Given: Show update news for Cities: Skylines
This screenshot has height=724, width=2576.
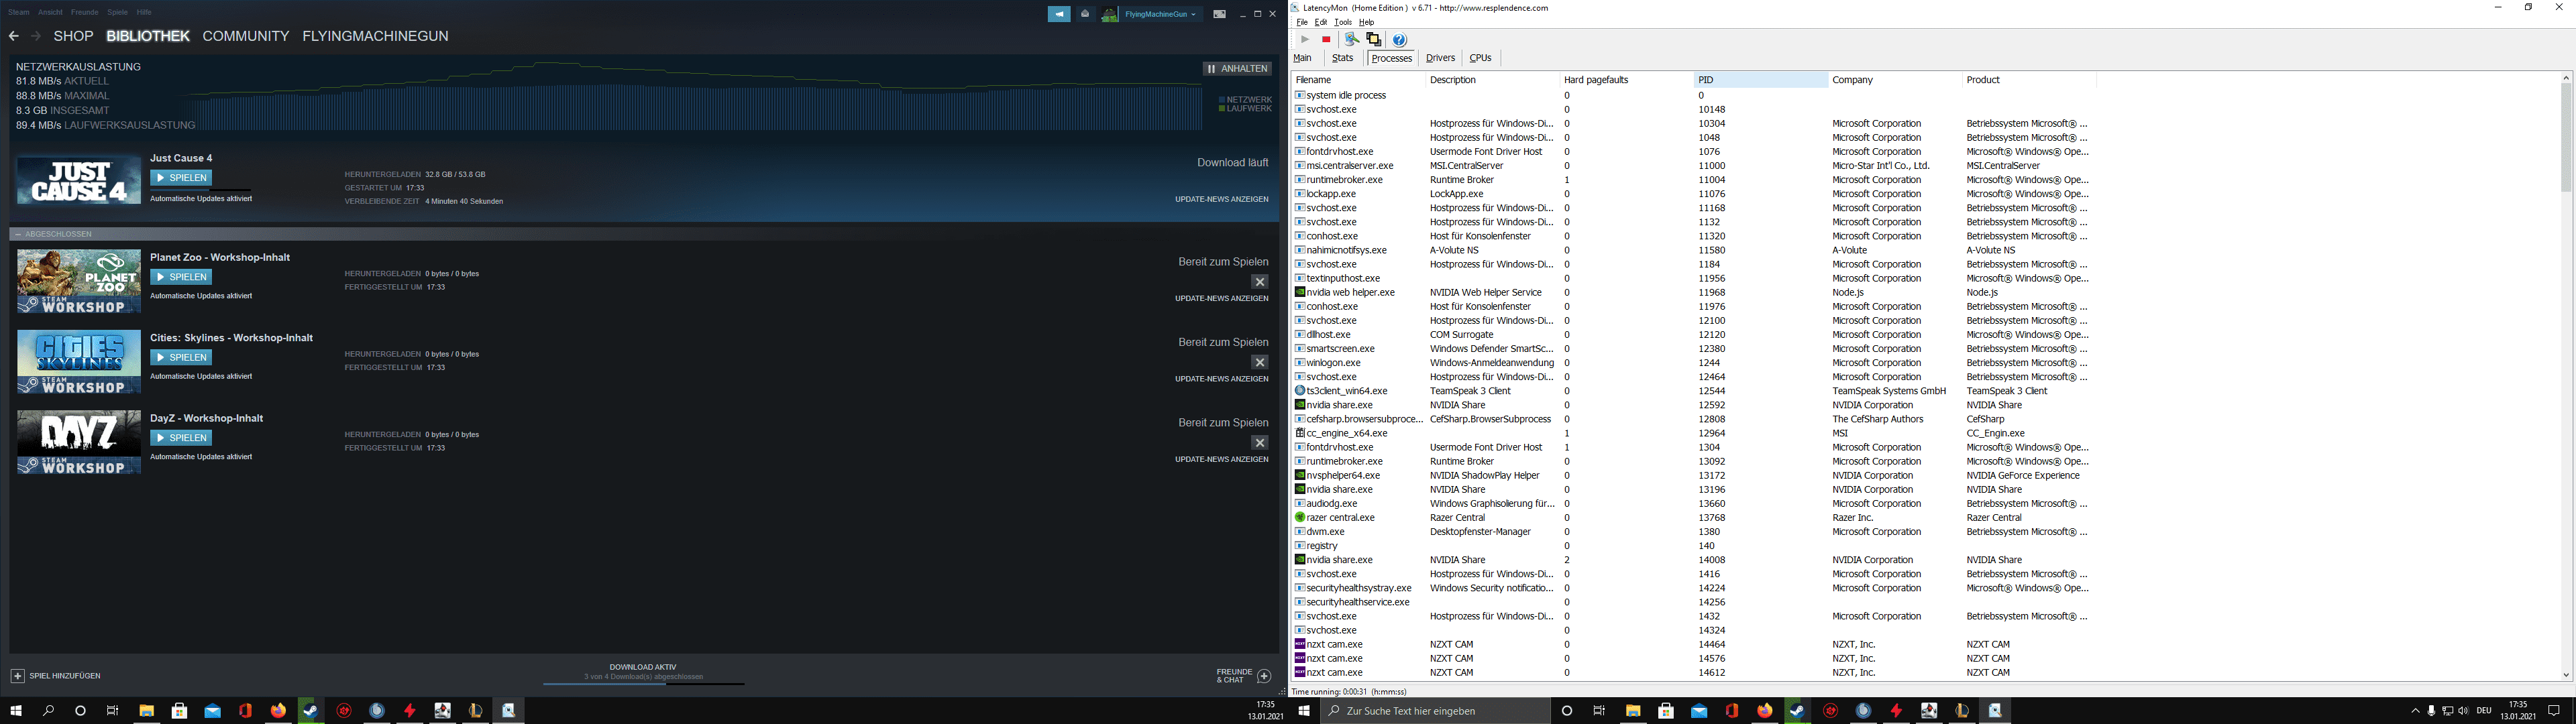Looking at the screenshot, I should click(x=1221, y=379).
